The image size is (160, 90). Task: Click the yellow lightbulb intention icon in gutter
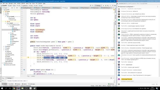(28, 57)
